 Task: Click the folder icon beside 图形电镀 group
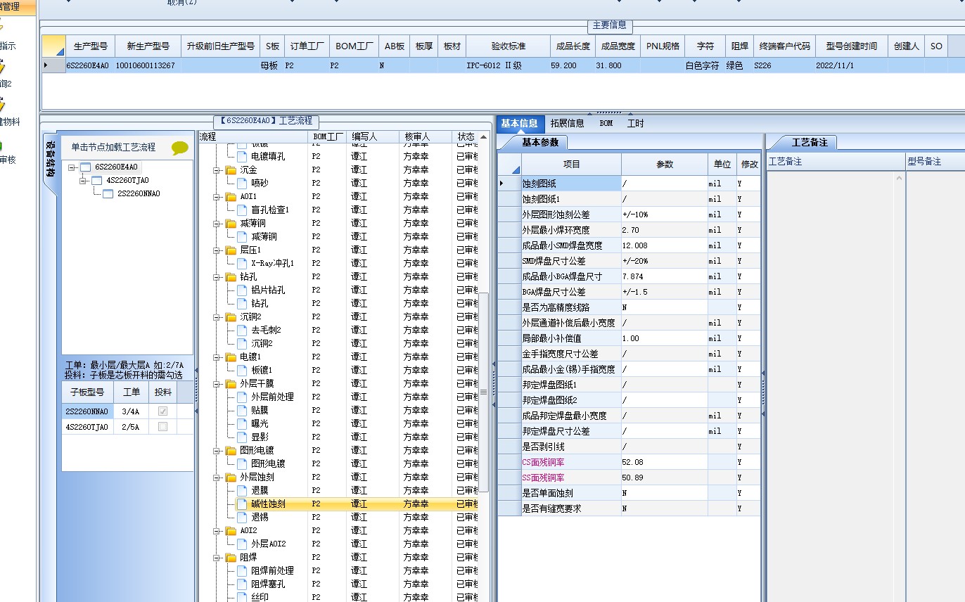(x=231, y=451)
